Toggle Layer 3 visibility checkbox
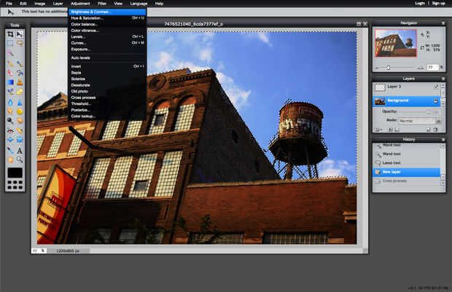The height and width of the screenshot is (292, 452). coord(436,87)
